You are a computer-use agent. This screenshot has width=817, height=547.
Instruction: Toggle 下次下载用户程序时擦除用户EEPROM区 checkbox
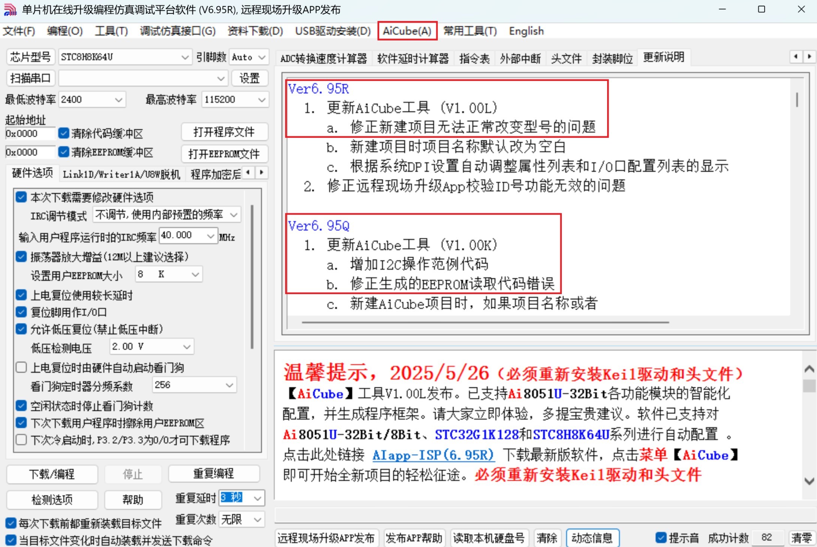(21, 423)
